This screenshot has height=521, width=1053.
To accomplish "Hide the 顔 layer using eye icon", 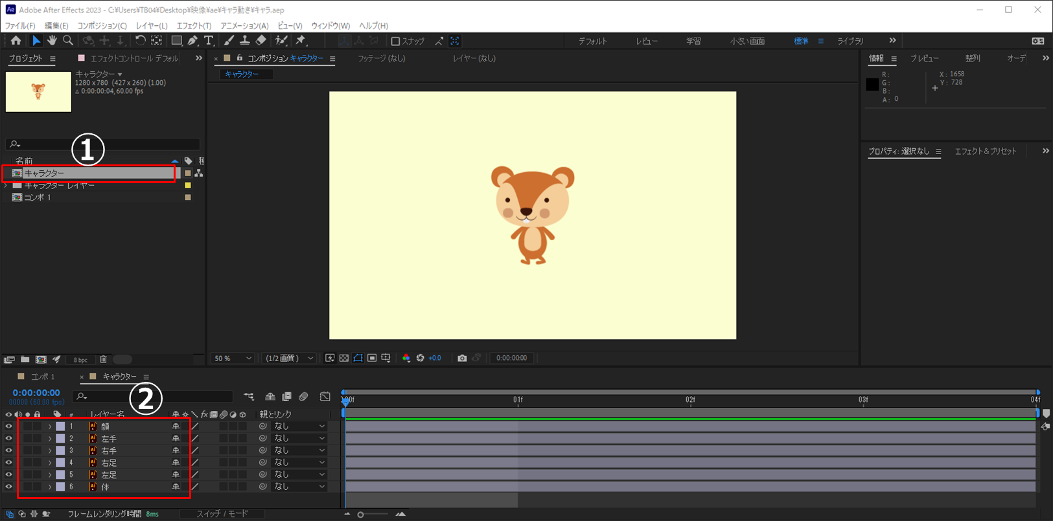I will [9, 427].
